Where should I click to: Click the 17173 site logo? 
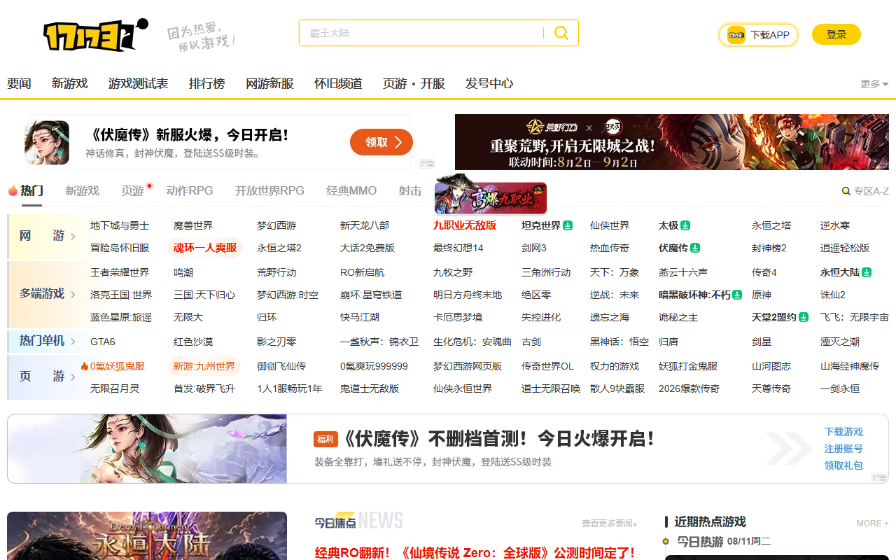[96, 35]
